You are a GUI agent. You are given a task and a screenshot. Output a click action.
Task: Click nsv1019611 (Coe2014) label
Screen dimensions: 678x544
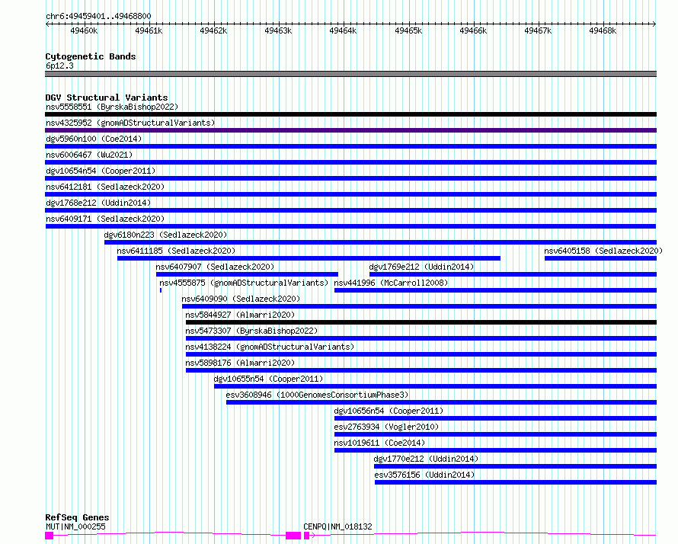[379, 443]
